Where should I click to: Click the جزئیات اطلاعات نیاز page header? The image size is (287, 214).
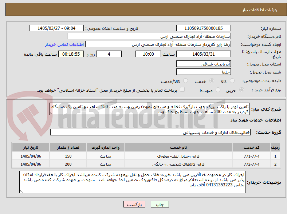[260, 10]
